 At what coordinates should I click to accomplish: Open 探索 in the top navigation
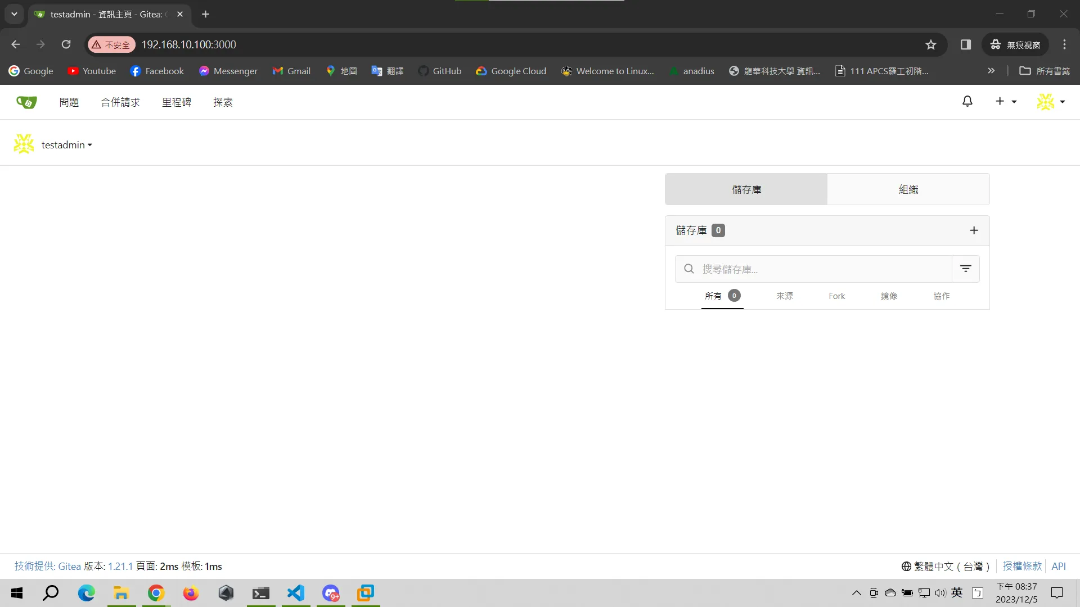(x=223, y=102)
